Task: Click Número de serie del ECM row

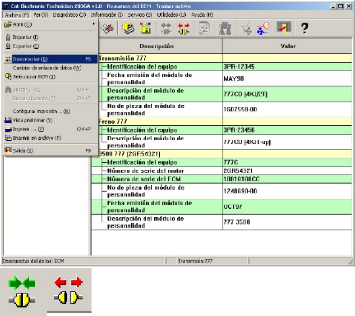Action: pos(221,179)
